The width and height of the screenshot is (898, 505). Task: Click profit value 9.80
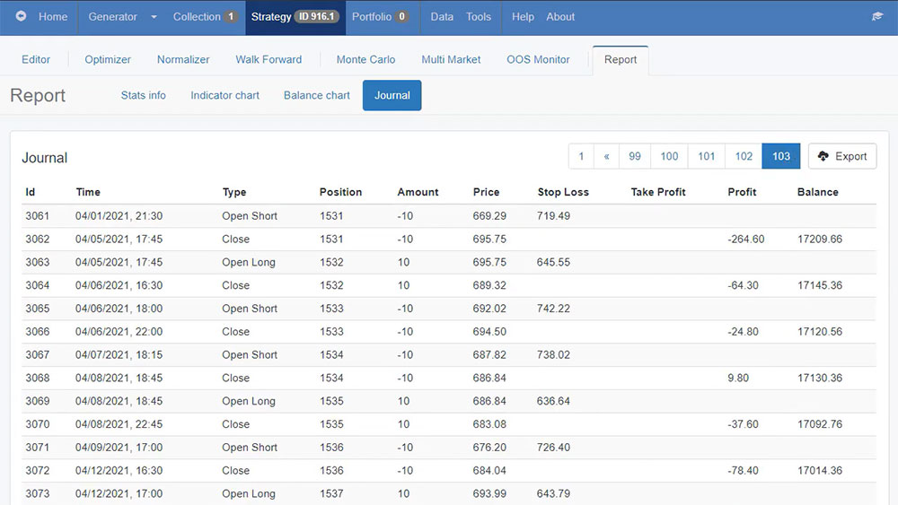(737, 378)
